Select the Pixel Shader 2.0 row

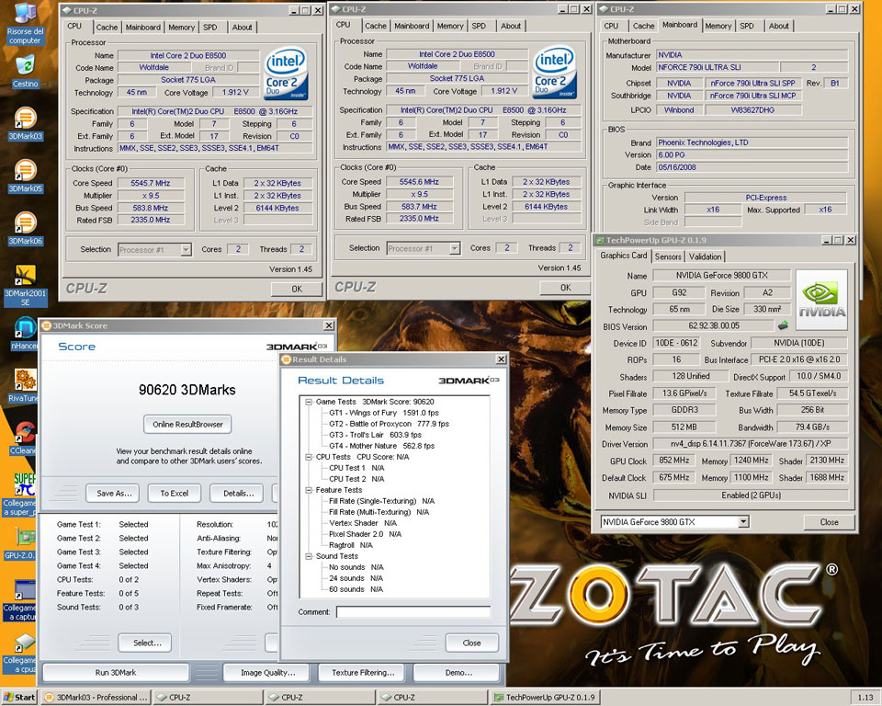click(365, 534)
